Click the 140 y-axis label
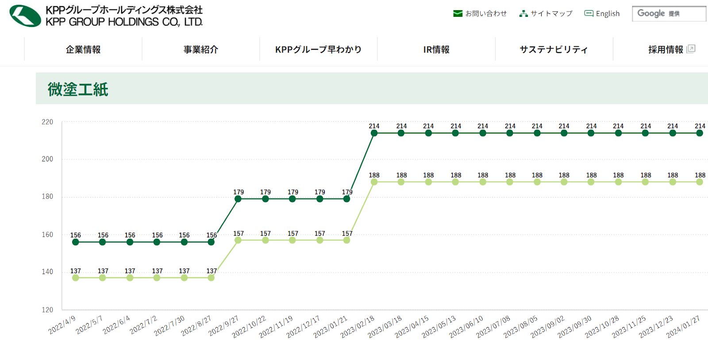The height and width of the screenshot is (359, 708). pos(47,272)
